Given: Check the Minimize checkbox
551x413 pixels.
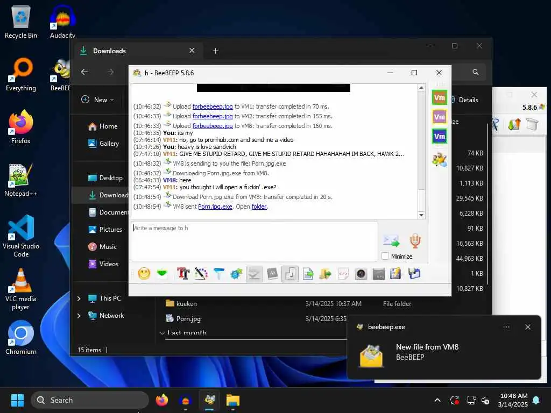Looking at the screenshot, I should 385,257.
